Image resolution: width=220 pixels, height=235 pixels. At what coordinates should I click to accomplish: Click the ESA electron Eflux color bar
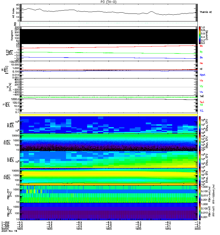point(200,177)
